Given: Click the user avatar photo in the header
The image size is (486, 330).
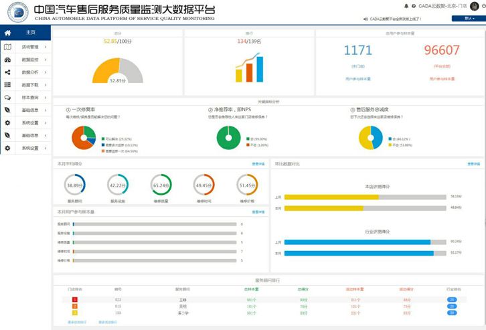Looking at the screenshot, I should pyautogui.click(x=474, y=6).
